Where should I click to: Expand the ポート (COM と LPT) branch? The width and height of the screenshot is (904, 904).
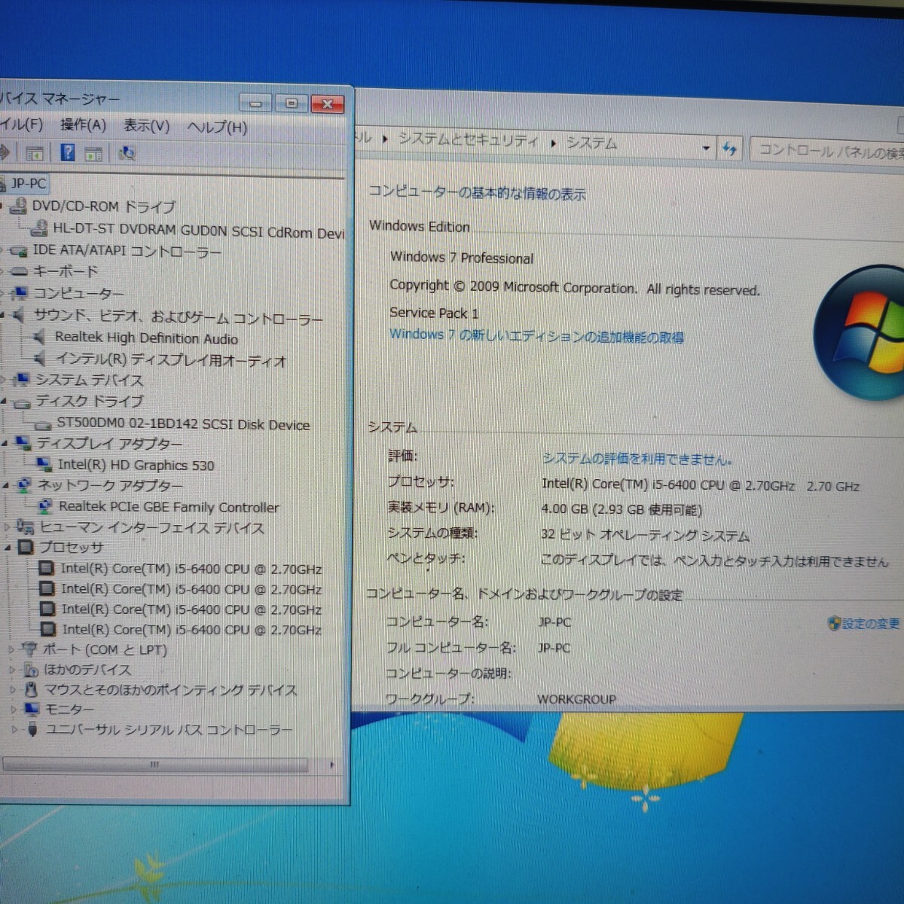click(11, 649)
